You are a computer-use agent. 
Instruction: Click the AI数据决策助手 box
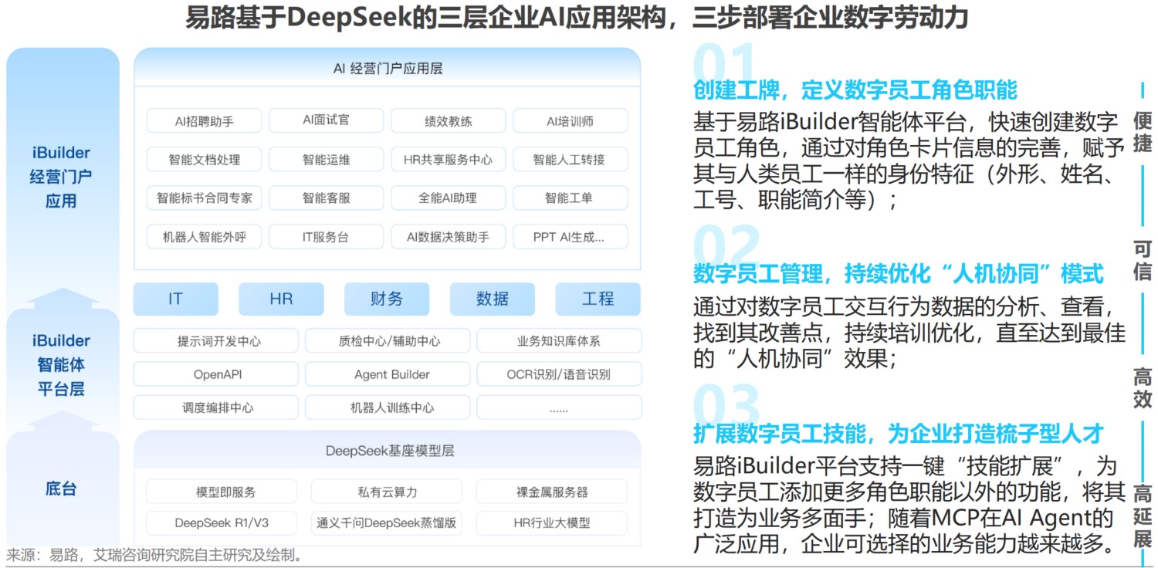click(448, 237)
